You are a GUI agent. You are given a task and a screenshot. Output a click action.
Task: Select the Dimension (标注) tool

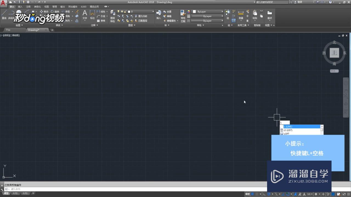pyautogui.click(x=92, y=15)
